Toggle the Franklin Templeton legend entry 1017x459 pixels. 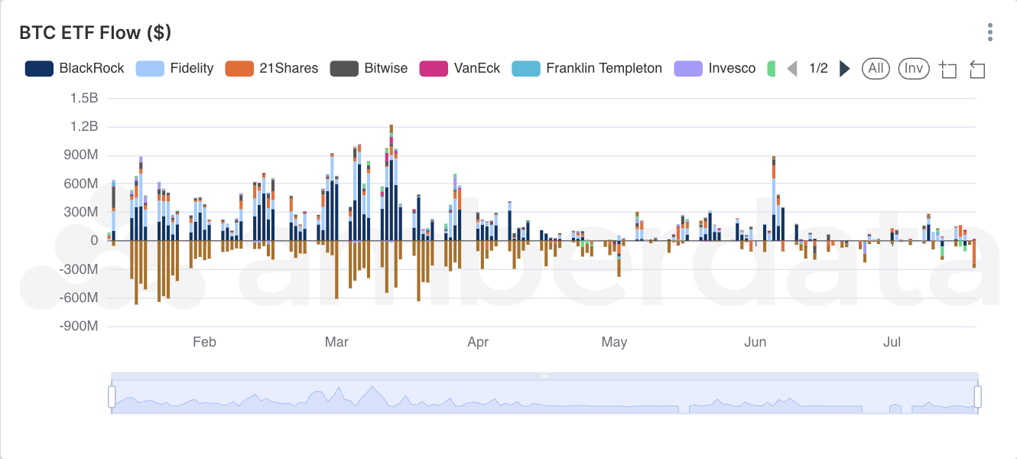click(x=586, y=69)
